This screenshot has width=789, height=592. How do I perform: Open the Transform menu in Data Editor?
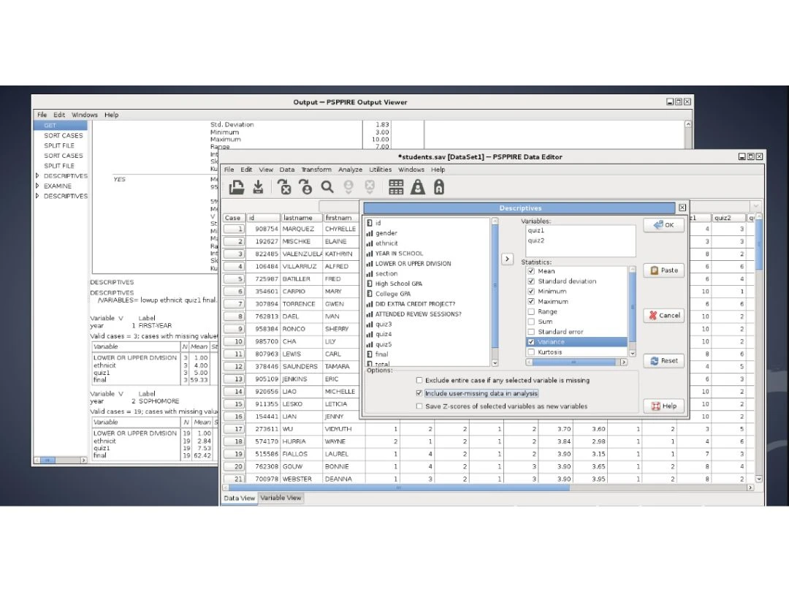coord(316,170)
